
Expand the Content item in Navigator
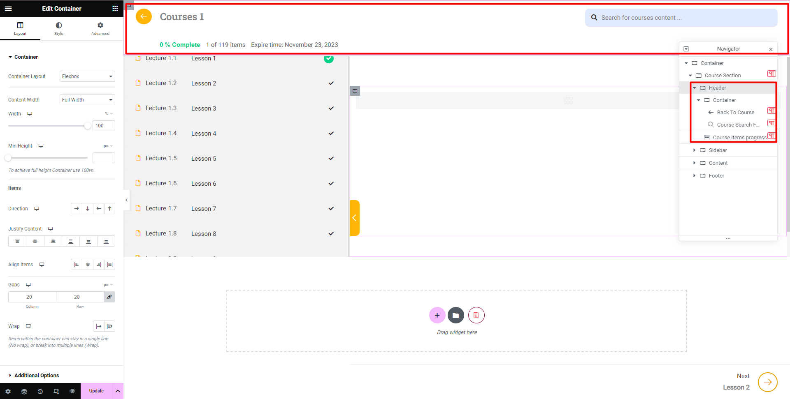point(695,163)
